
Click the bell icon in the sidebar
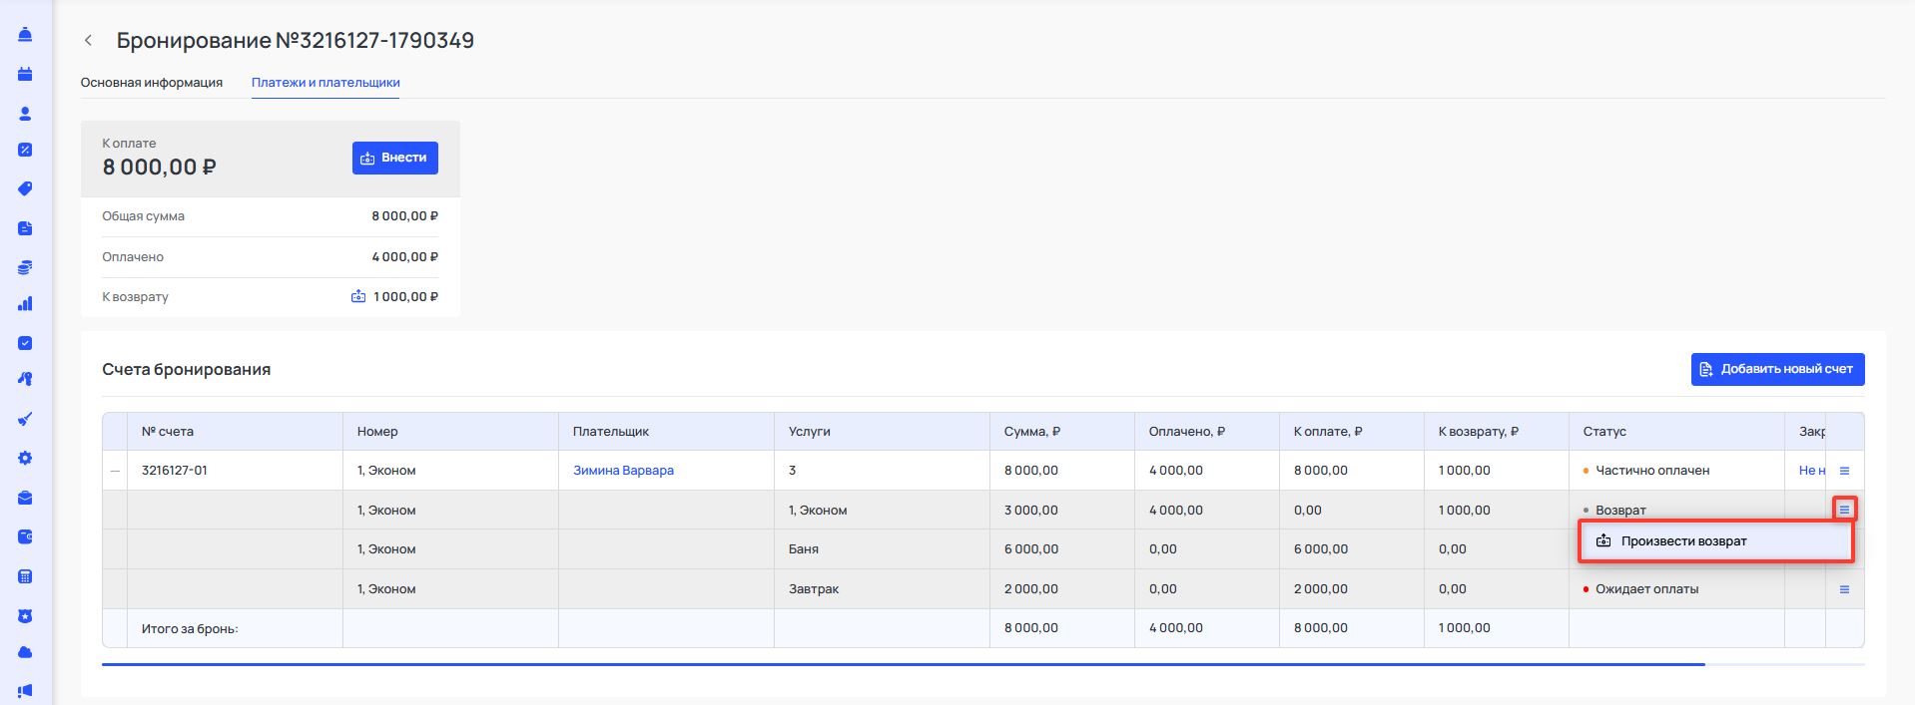[x=25, y=35]
